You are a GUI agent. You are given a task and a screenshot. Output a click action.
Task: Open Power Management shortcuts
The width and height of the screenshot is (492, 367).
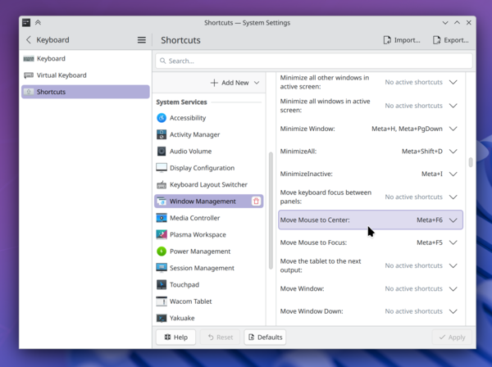coord(199,251)
